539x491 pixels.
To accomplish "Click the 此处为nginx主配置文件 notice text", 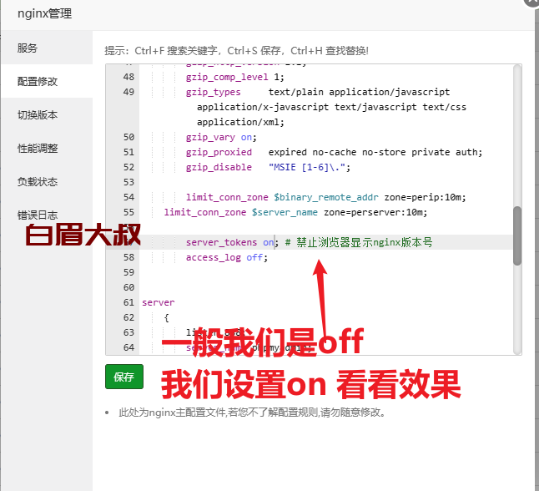I will 252,413.
